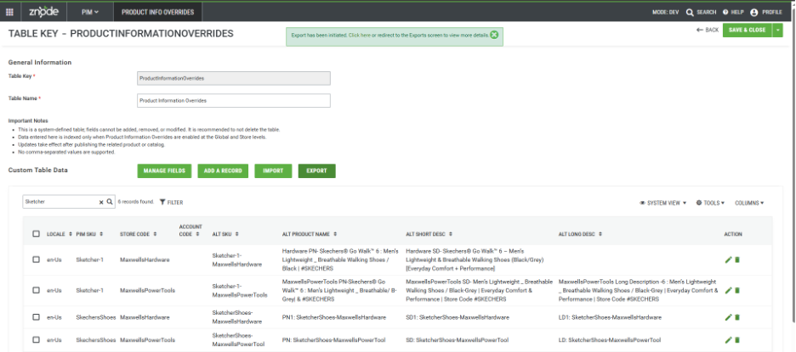Click 'SD: SketcherShoes-MaxwellsPowerTool' cell

pos(457,340)
